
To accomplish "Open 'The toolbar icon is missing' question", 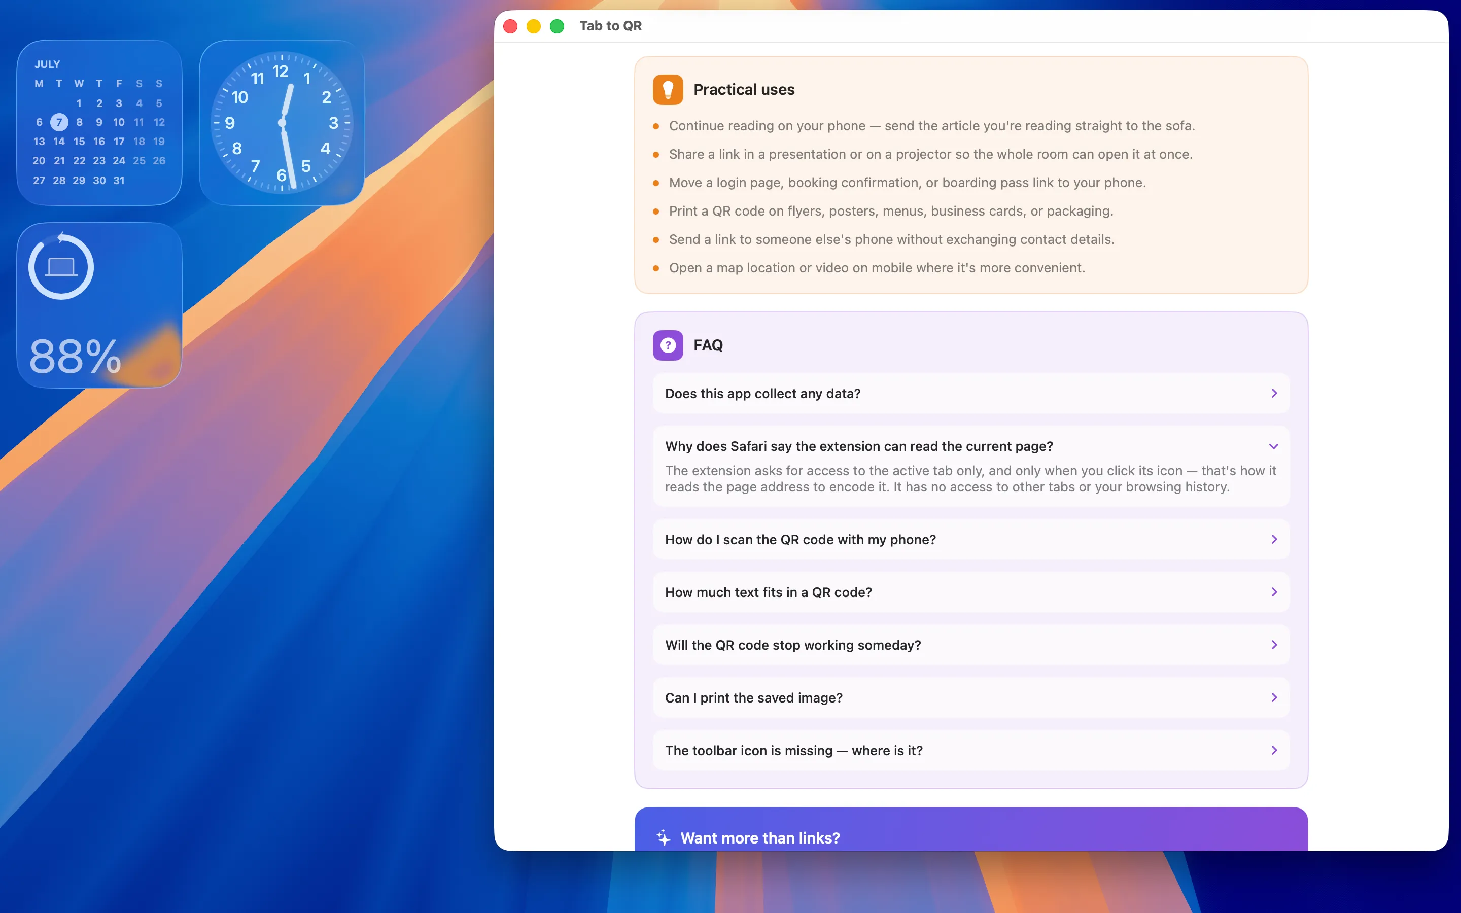I will (x=971, y=750).
